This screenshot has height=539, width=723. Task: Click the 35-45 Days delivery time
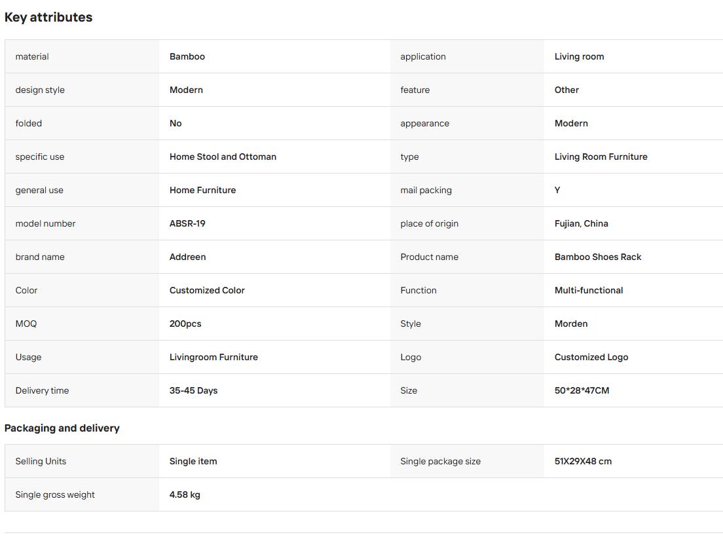point(194,390)
